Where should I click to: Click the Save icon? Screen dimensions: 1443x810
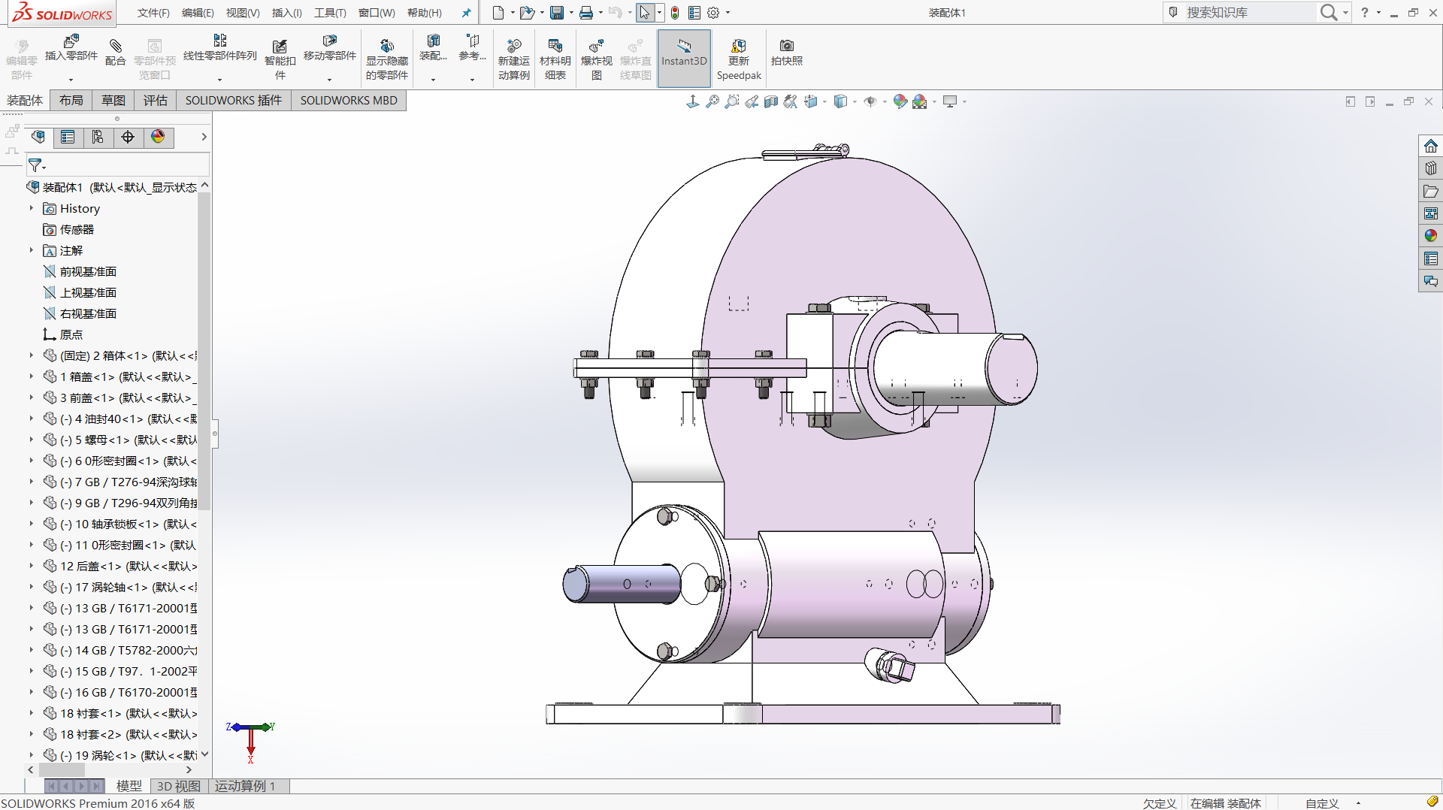click(x=557, y=13)
